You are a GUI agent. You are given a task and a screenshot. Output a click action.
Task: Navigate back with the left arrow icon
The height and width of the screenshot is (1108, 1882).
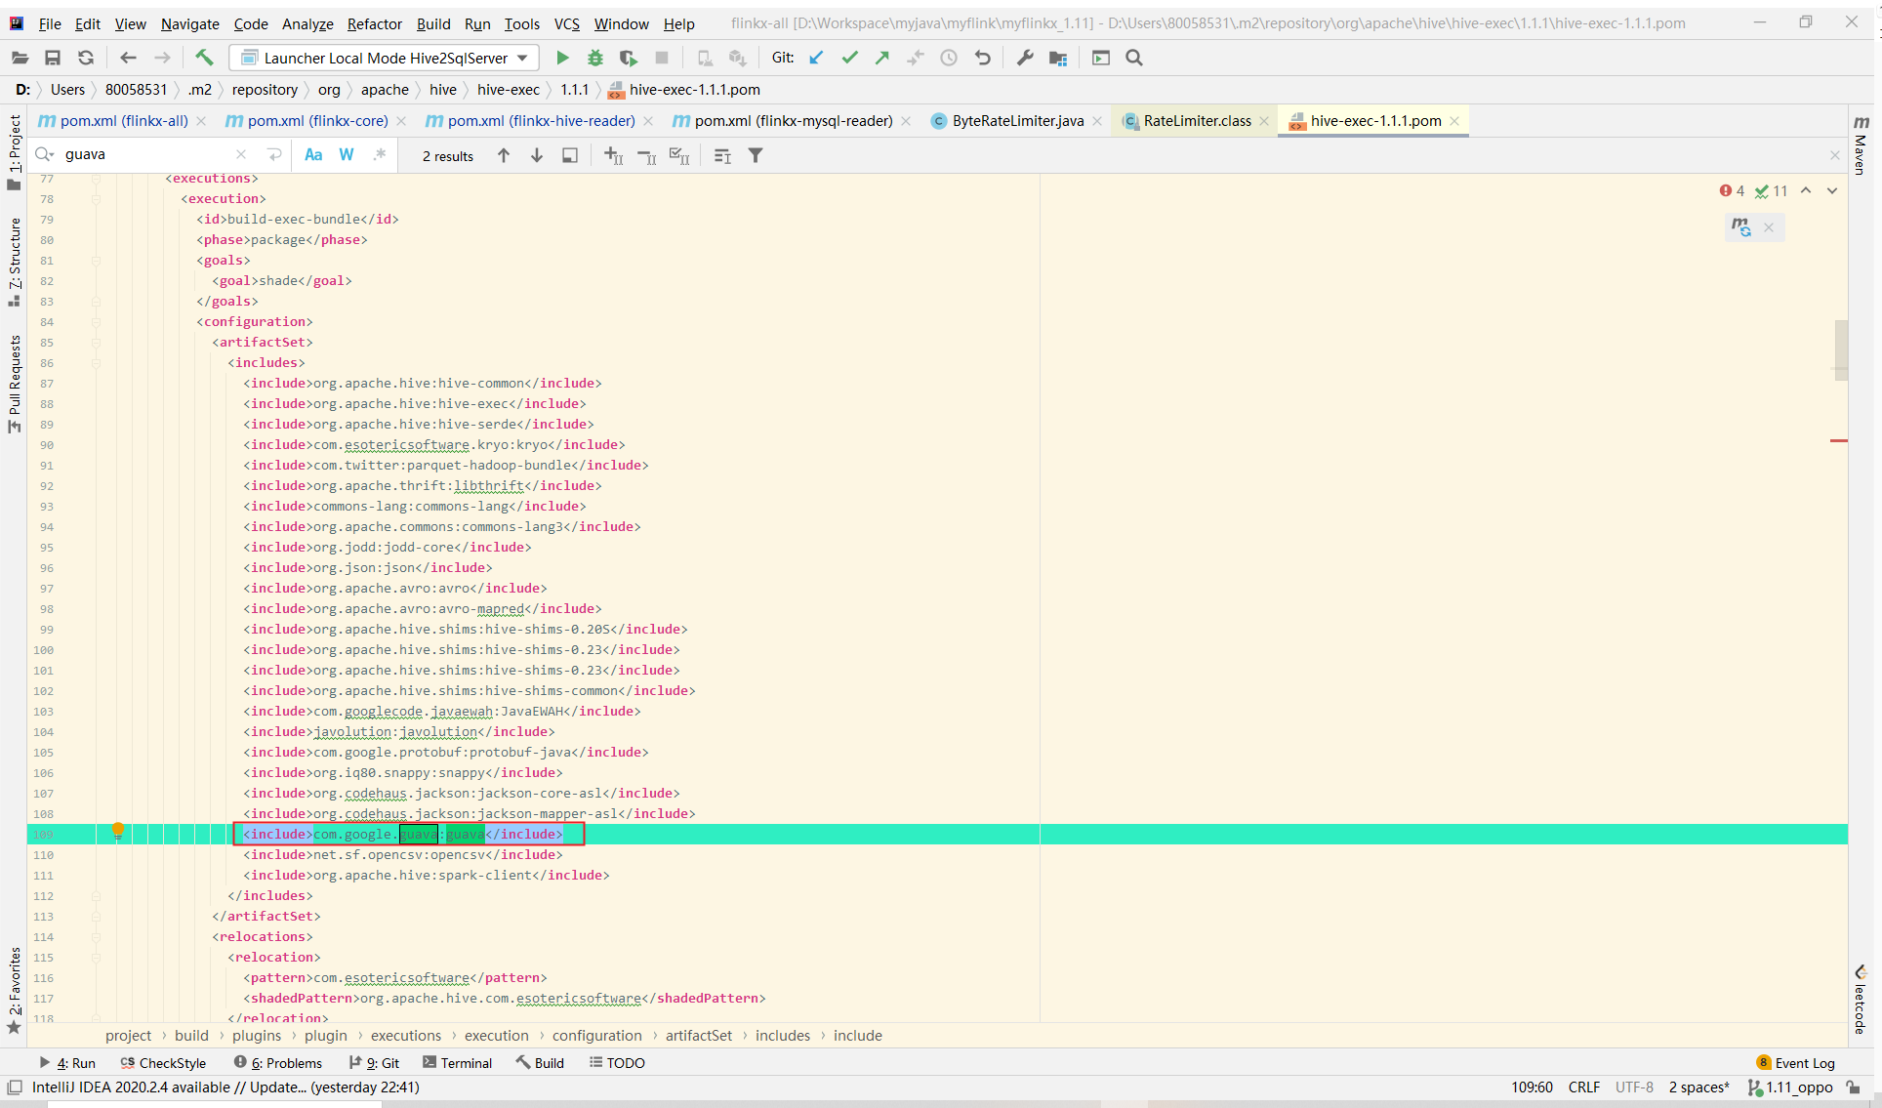tap(128, 58)
